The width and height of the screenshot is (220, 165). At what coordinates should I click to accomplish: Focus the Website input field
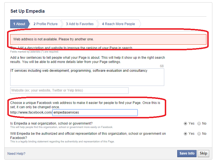click(69, 90)
